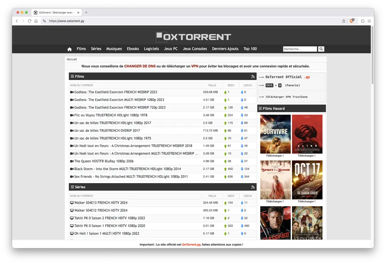Open the Films section RSS feed icon
Viewport: 386px width, 264px height.
pyautogui.click(x=253, y=77)
